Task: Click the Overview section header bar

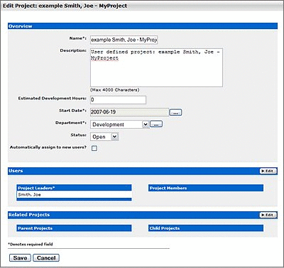Action: click(143, 26)
